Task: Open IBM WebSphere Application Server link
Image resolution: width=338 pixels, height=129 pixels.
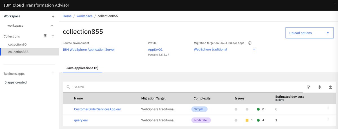Action: point(89,50)
